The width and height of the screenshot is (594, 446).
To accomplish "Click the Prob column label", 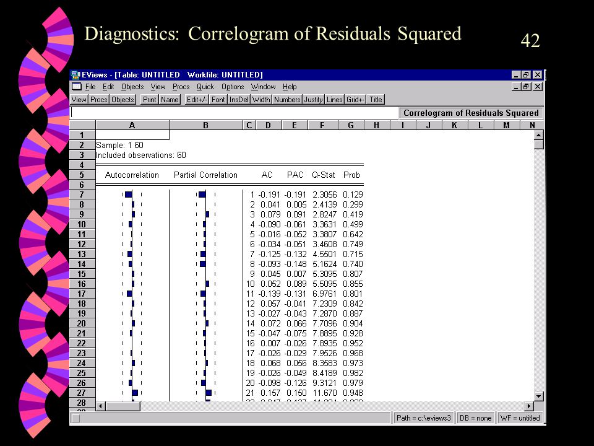I will (351, 175).
